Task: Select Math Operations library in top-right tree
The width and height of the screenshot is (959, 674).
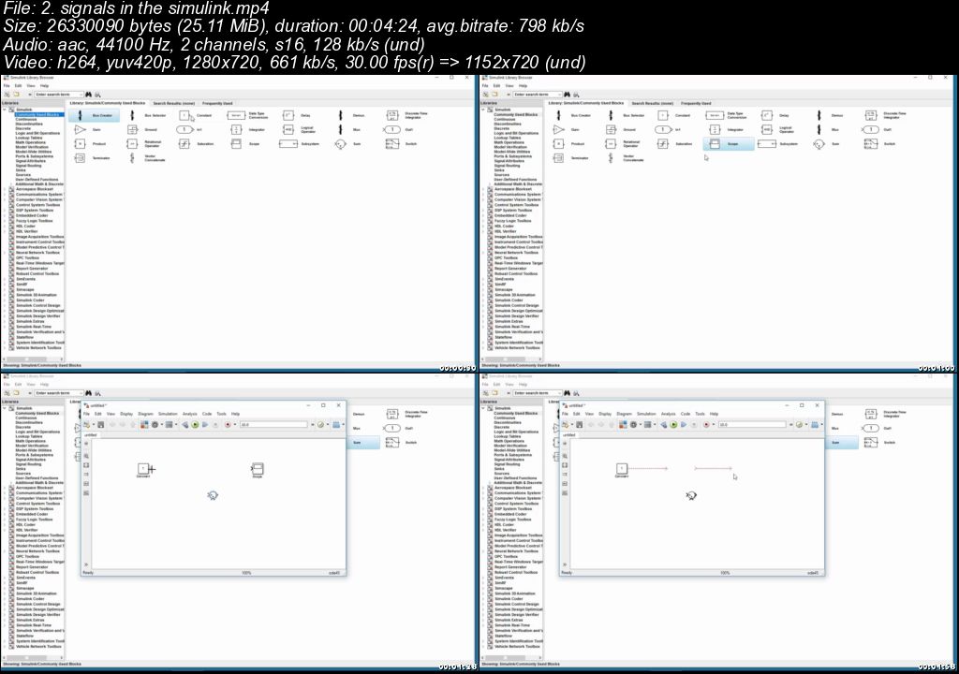Action: pyautogui.click(x=509, y=142)
